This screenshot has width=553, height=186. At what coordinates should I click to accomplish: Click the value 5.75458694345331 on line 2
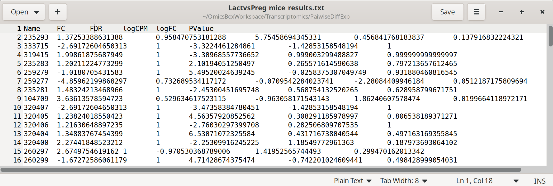288,37
